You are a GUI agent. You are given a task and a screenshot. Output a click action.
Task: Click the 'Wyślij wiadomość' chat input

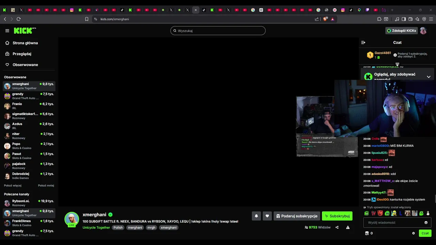(398, 223)
